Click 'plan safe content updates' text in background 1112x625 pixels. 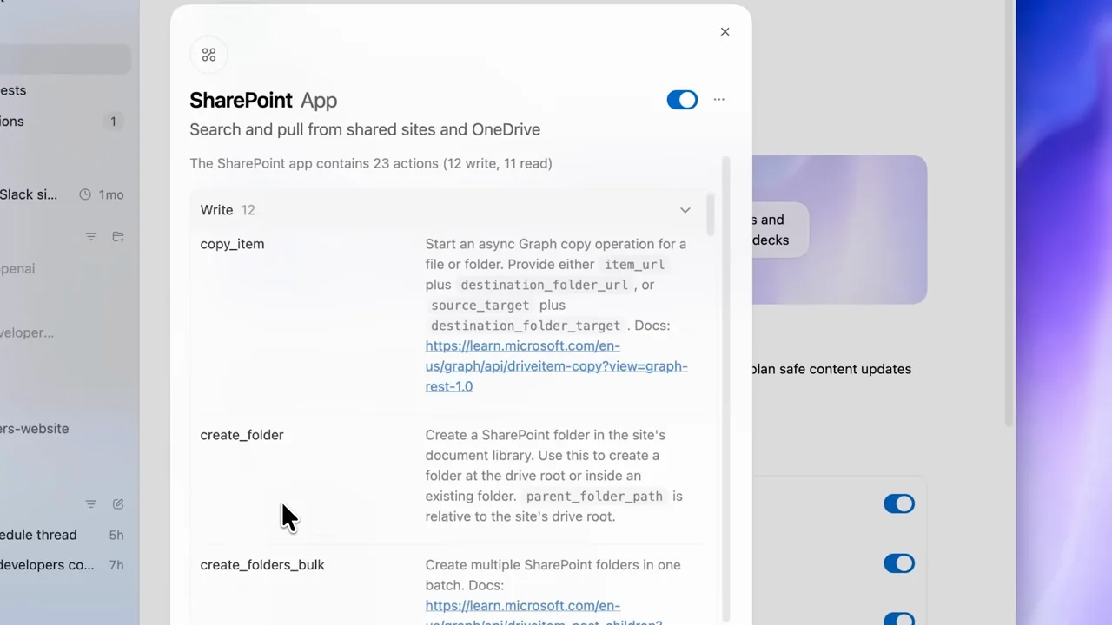(831, 369)
